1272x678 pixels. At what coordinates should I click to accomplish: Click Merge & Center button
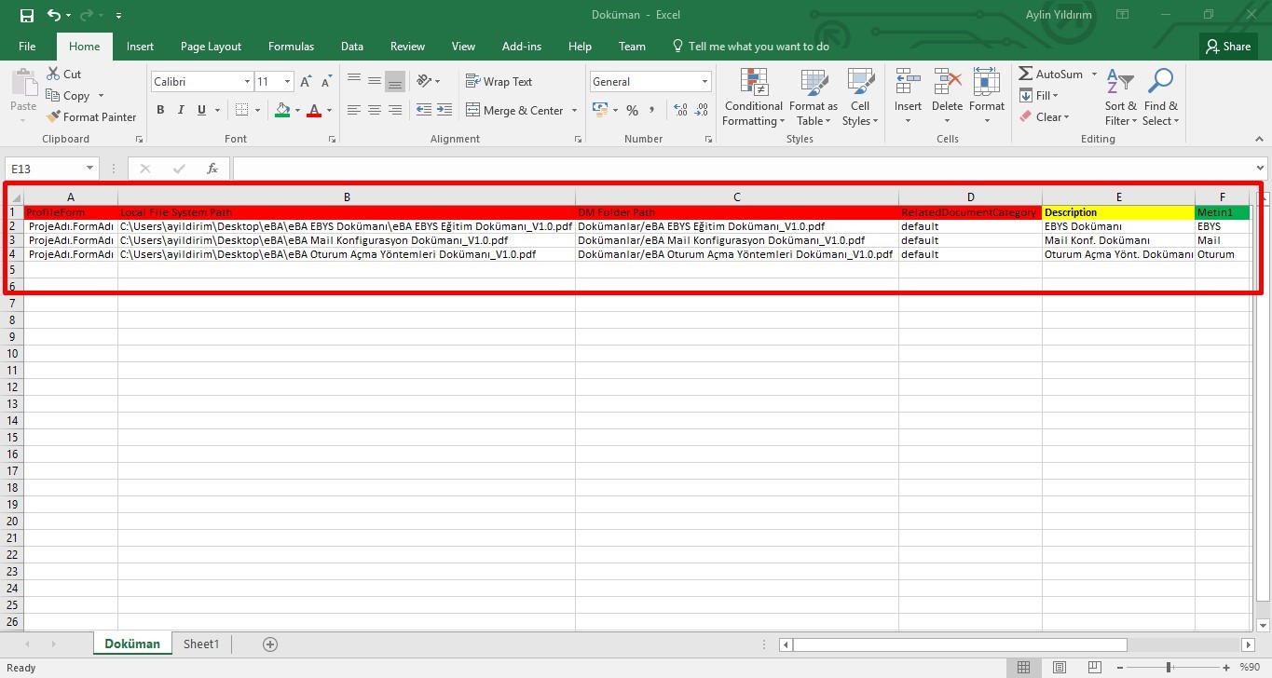pyautogui.click(x=523, y=111)
